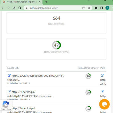Image resolution: width=113 pixels, height=113 pixels.
Task: Close the Free Backlink Checker tab
Action: (40, 2)
